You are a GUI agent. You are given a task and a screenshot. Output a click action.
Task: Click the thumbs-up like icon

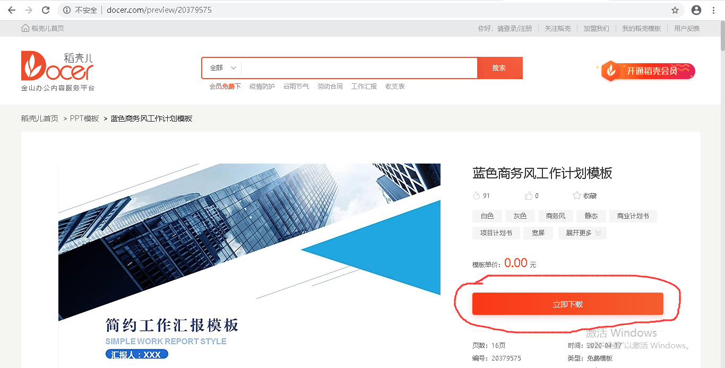(528, 195)
